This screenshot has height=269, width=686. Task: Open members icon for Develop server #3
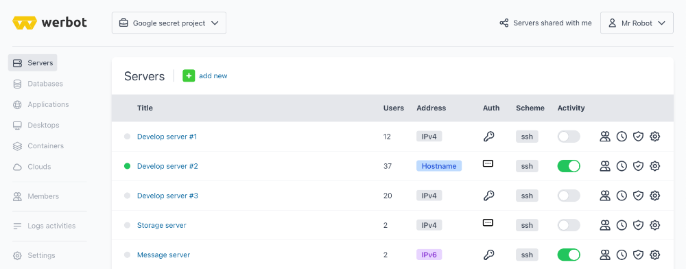[605, 196]
